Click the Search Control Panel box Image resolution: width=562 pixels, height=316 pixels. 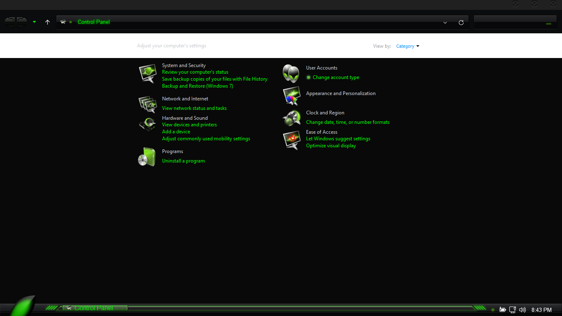pos(515,22)
